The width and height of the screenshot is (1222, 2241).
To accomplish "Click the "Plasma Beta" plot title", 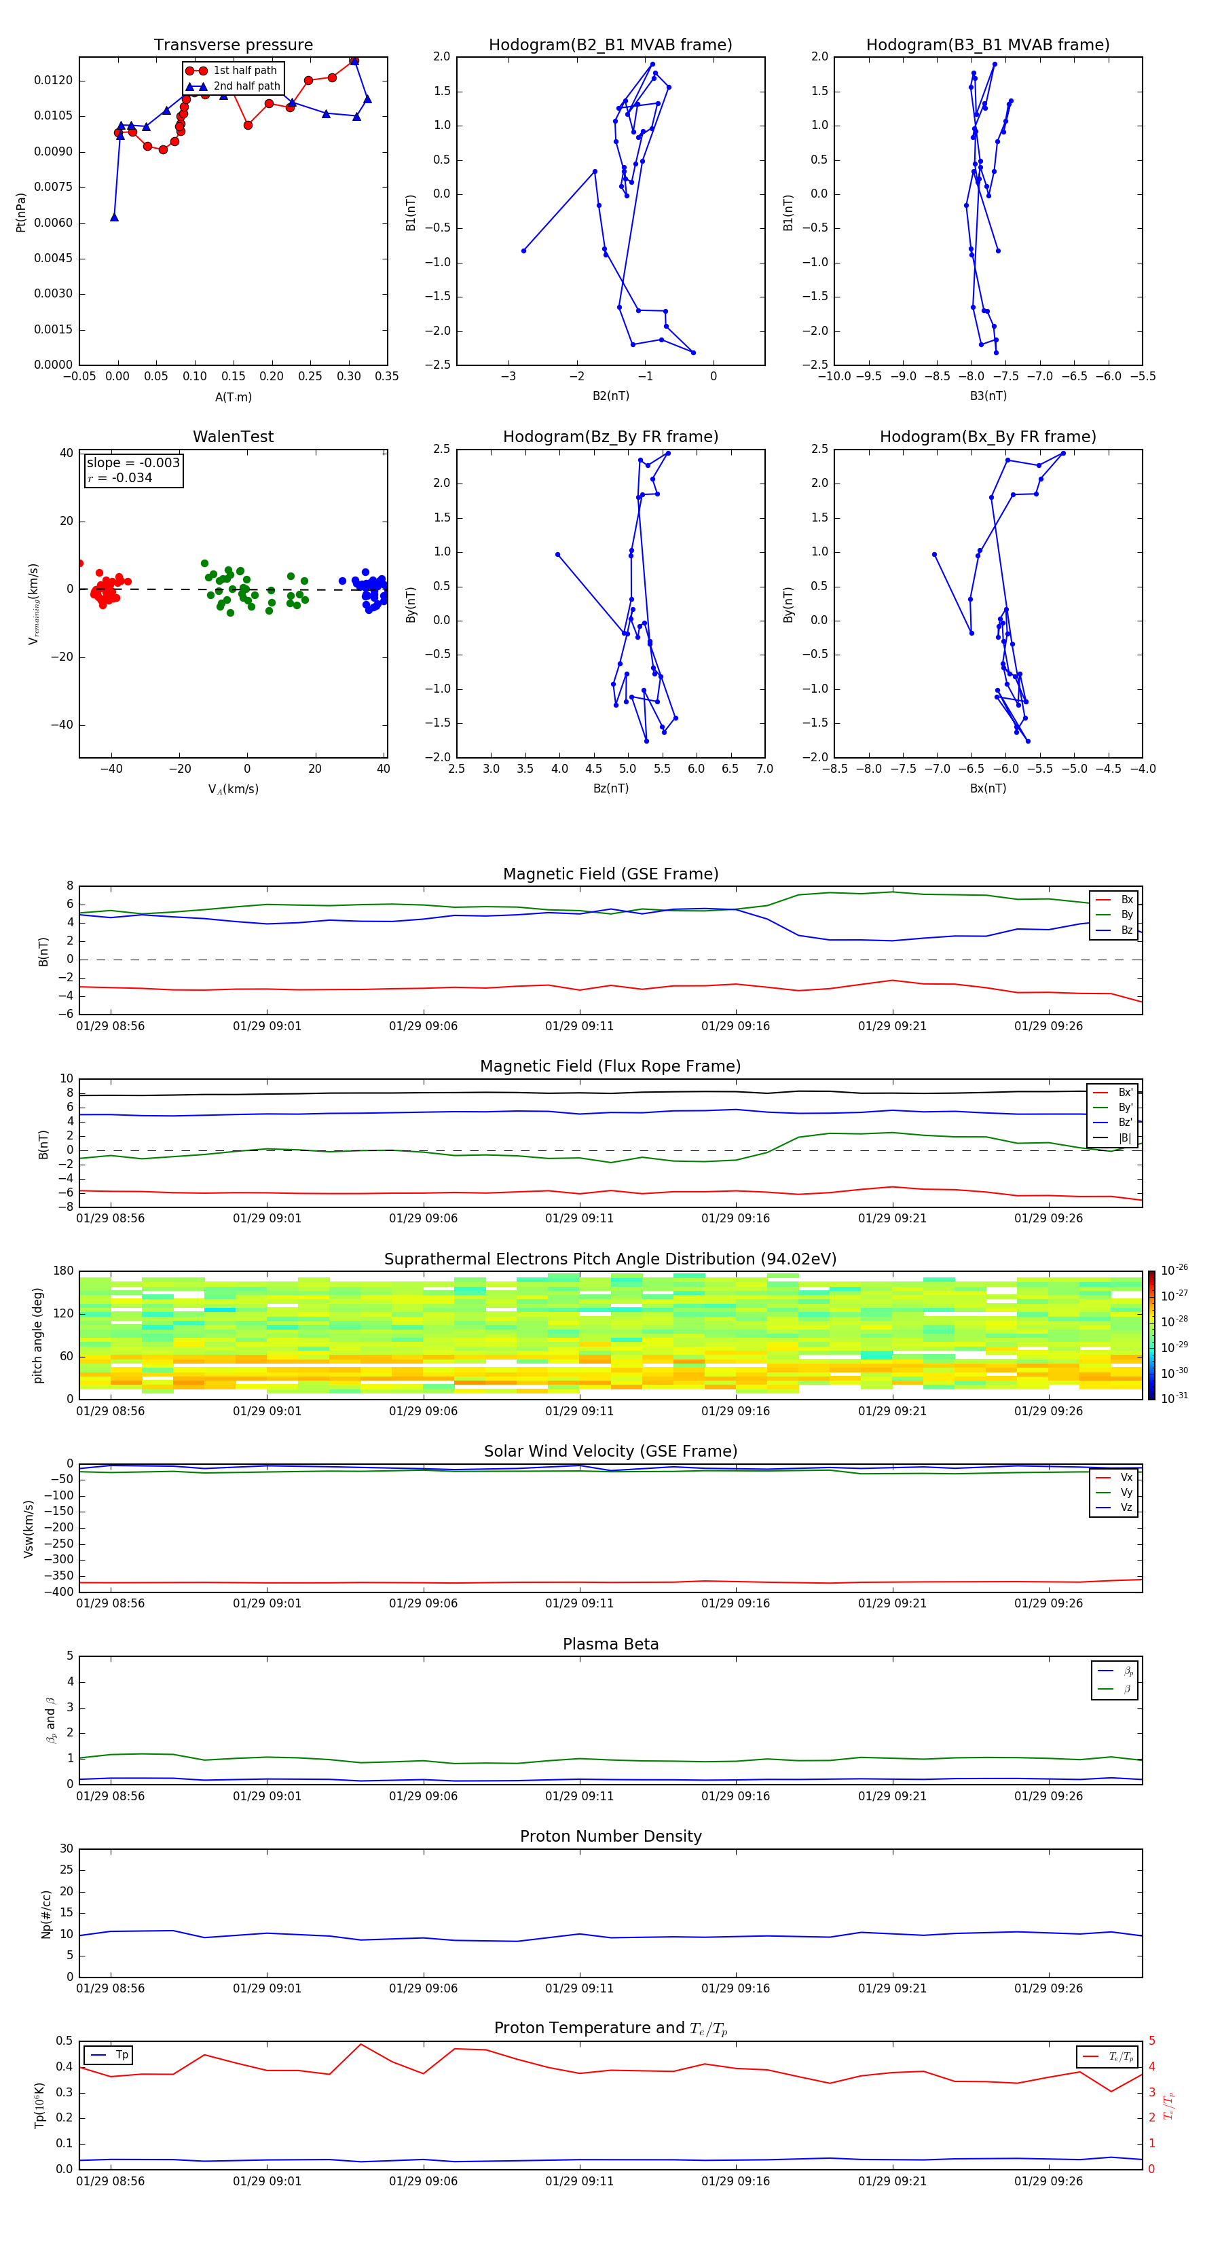I will (610, 1645).
